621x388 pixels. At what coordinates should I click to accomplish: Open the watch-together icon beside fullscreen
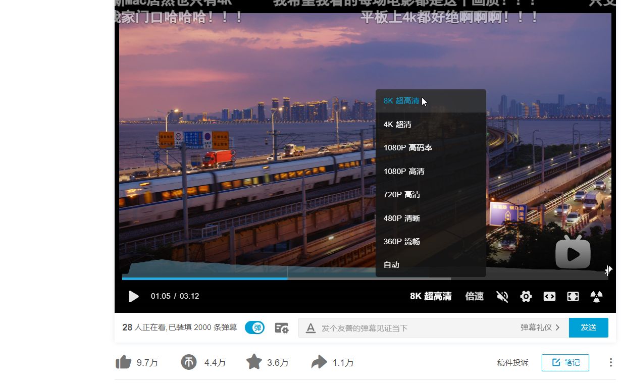pyautogui.click(x=597, y=297)
